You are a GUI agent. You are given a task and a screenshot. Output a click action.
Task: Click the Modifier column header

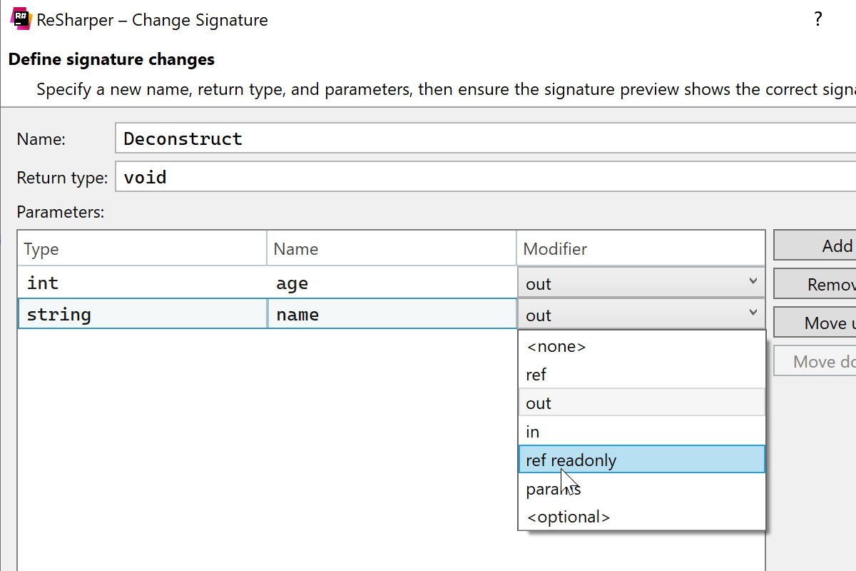click(x=641, y=249)
